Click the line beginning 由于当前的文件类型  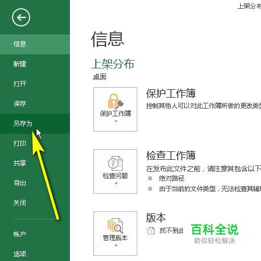(x=210, y=189)
